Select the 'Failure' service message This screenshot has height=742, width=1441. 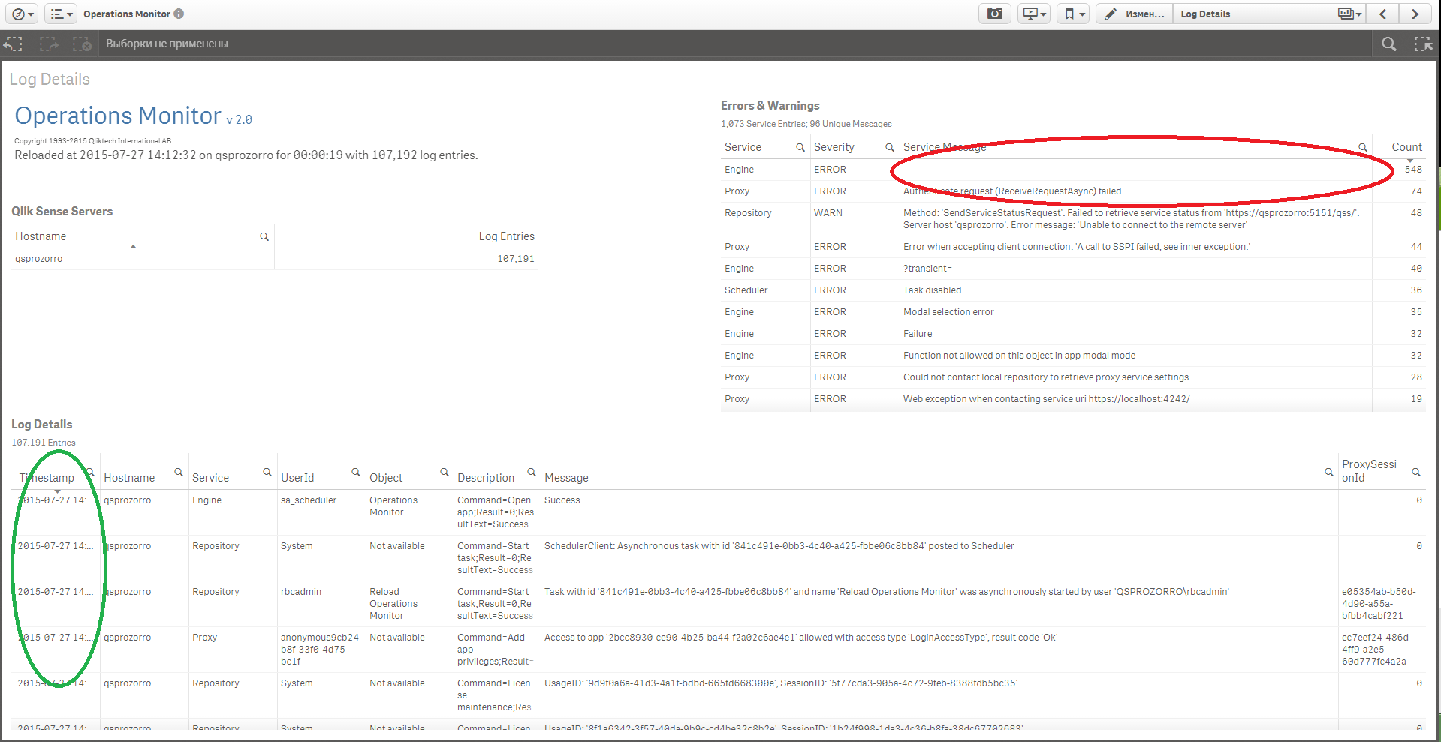[918, 334]
